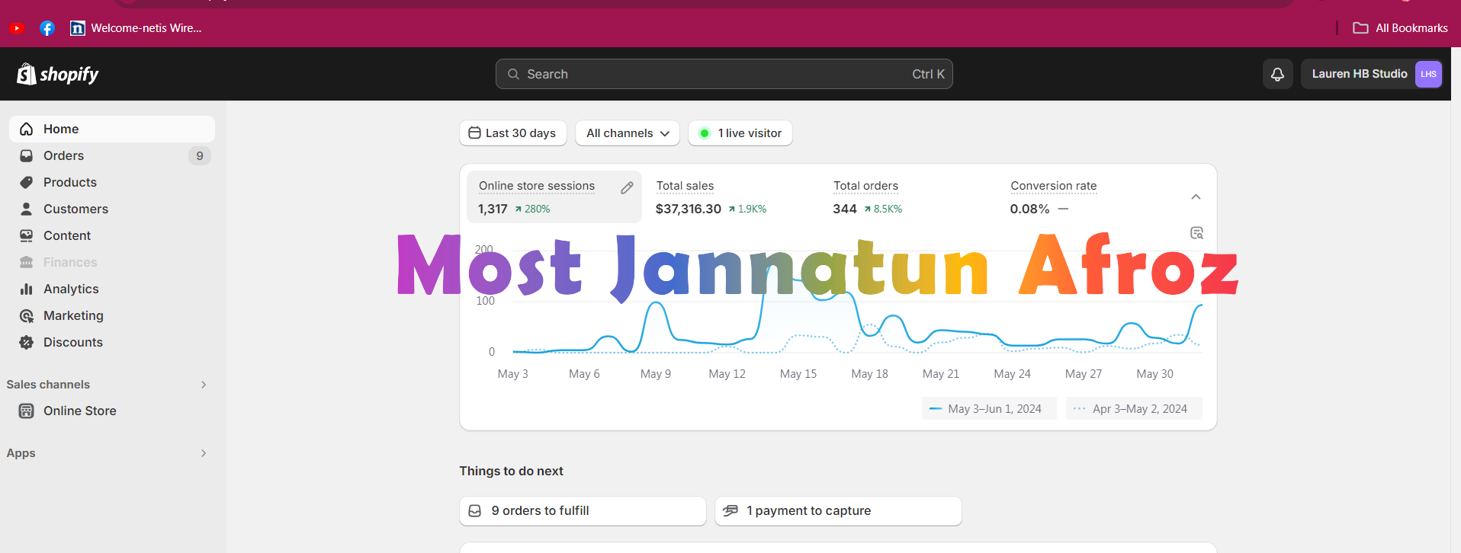Click the LHS store avatar
Image resolution: width=1461 pixels, height=553 pixels.
click(x=1428, y=74)
